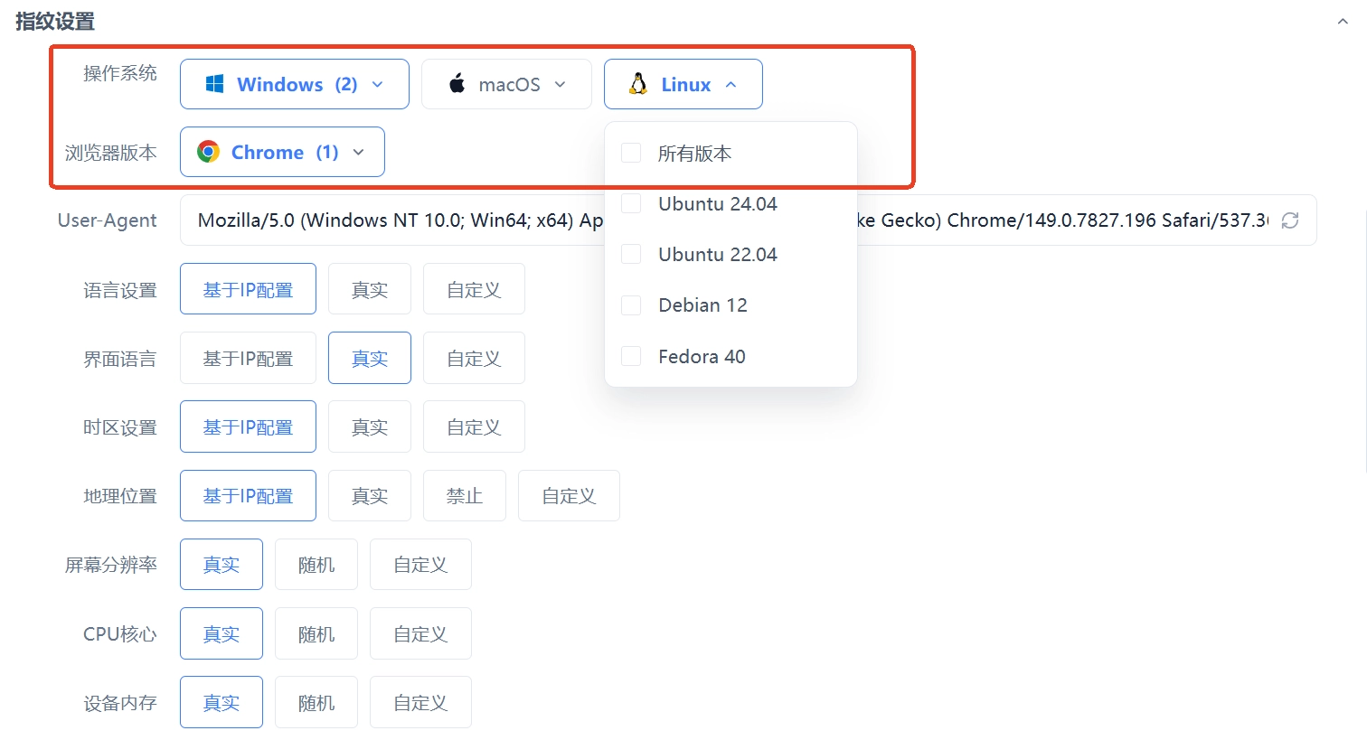Image resolution: width=1367 pixels, height=740 pixels.
Task: Switch 时区设置 to 真实
Action: pos(370,426)
